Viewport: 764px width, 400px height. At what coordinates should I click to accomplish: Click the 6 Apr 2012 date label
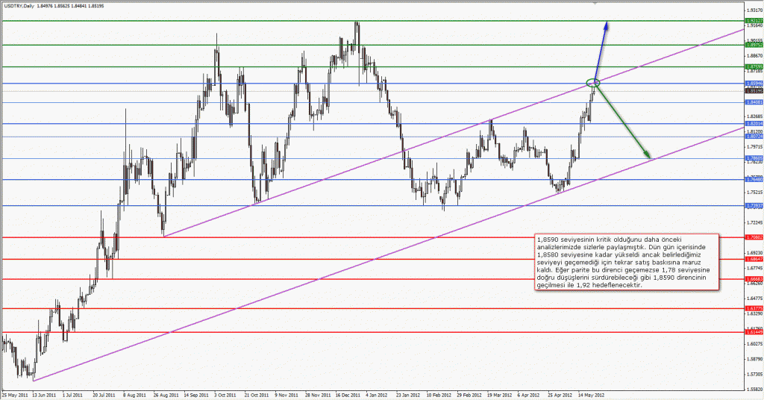click(x=530, y=395)
